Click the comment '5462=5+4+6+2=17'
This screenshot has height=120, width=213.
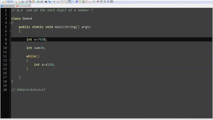31,90
